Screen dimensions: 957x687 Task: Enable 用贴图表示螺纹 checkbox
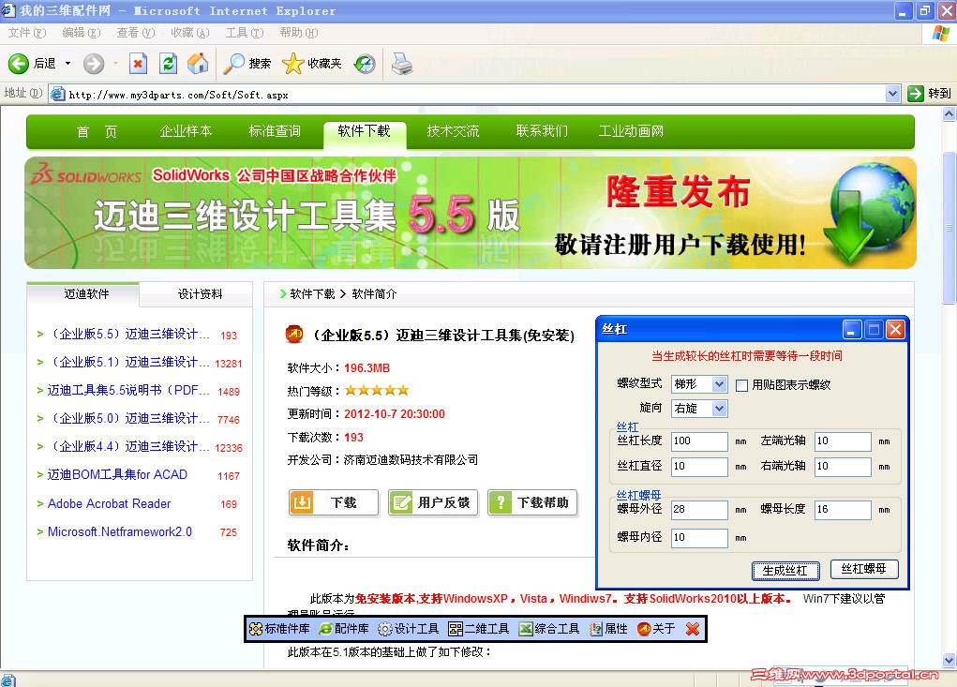coord(741,385)
